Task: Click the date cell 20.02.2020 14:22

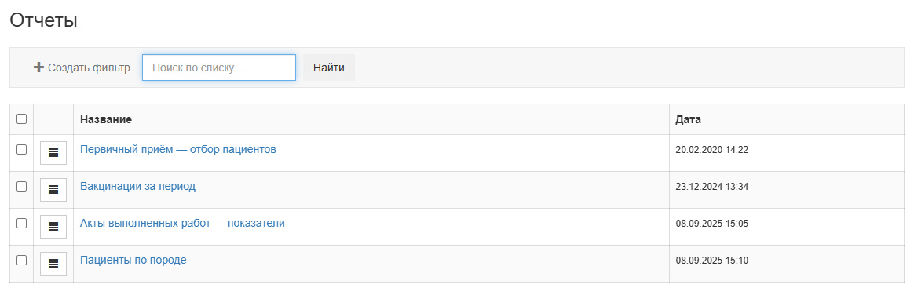Action: coord(711,150)
